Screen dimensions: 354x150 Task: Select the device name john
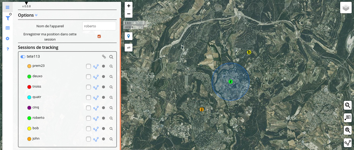[36, 139]
